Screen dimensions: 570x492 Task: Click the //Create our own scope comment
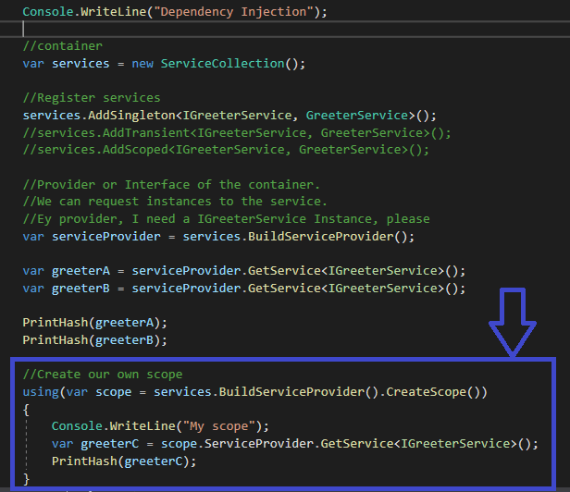103,375
